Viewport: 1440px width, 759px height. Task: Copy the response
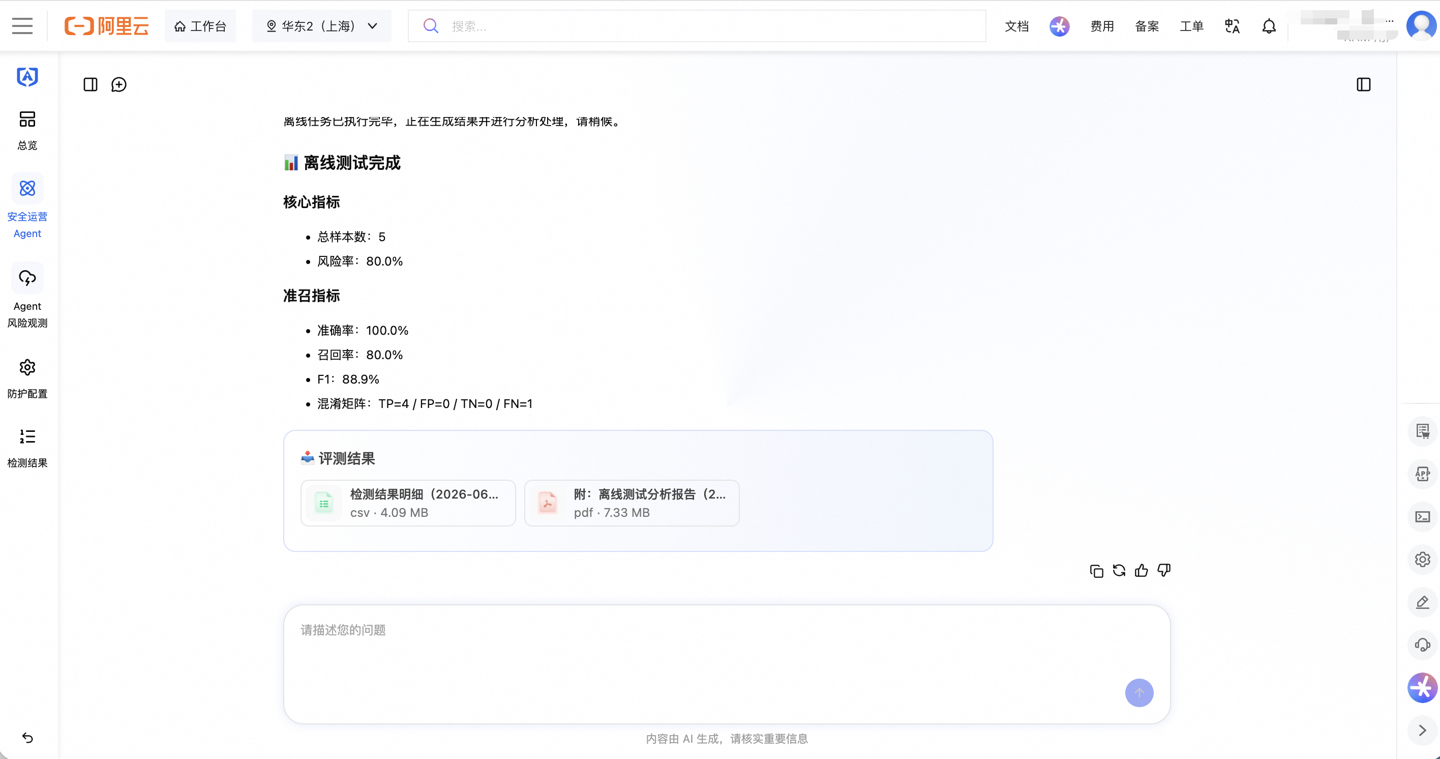click(1097, 570)
